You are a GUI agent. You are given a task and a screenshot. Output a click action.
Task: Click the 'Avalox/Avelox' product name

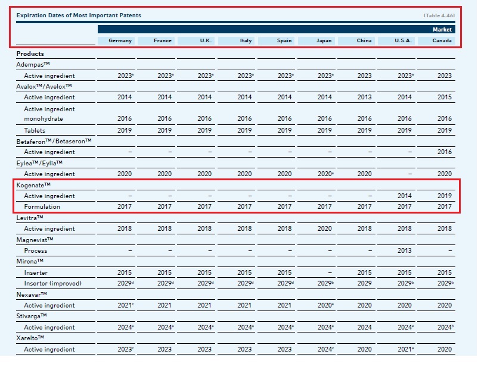tap(44, 86)
